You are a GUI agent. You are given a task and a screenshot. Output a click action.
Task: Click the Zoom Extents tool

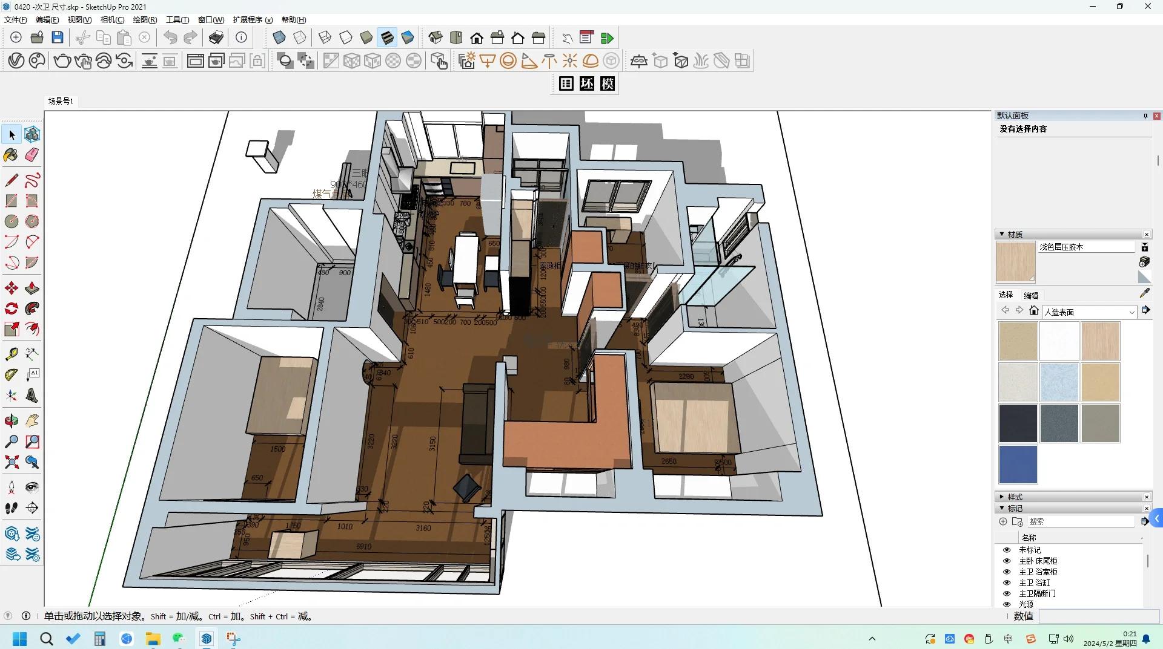pos(11,463)
